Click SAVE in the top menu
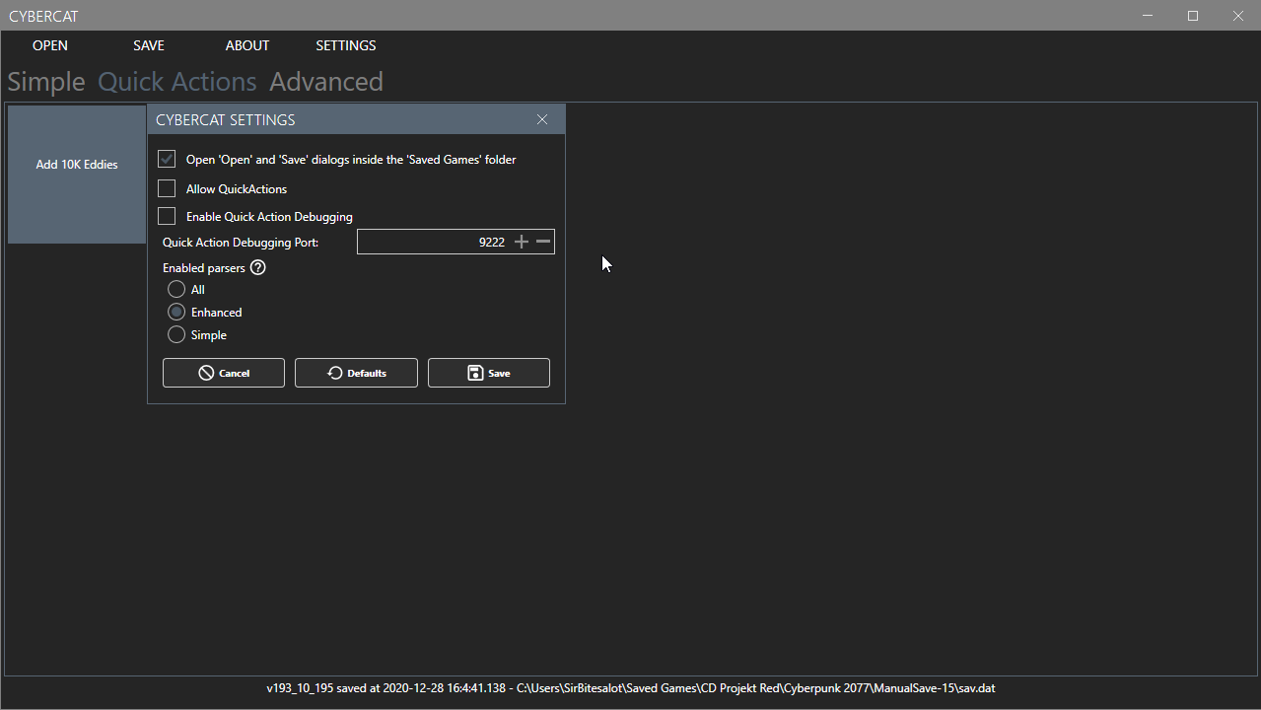This screenshot has width=1261, height=710. tap(149, 45)
